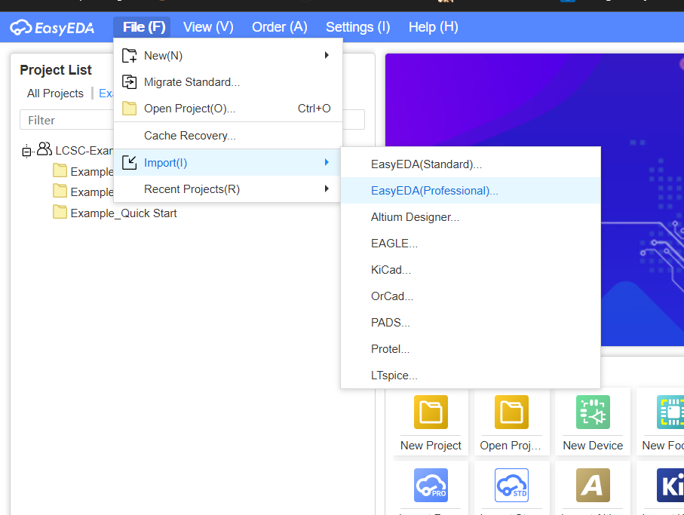Import from EasyEDA(Professional)...
This screenshot has height=515, width=684.
click(x=471, y=191)
